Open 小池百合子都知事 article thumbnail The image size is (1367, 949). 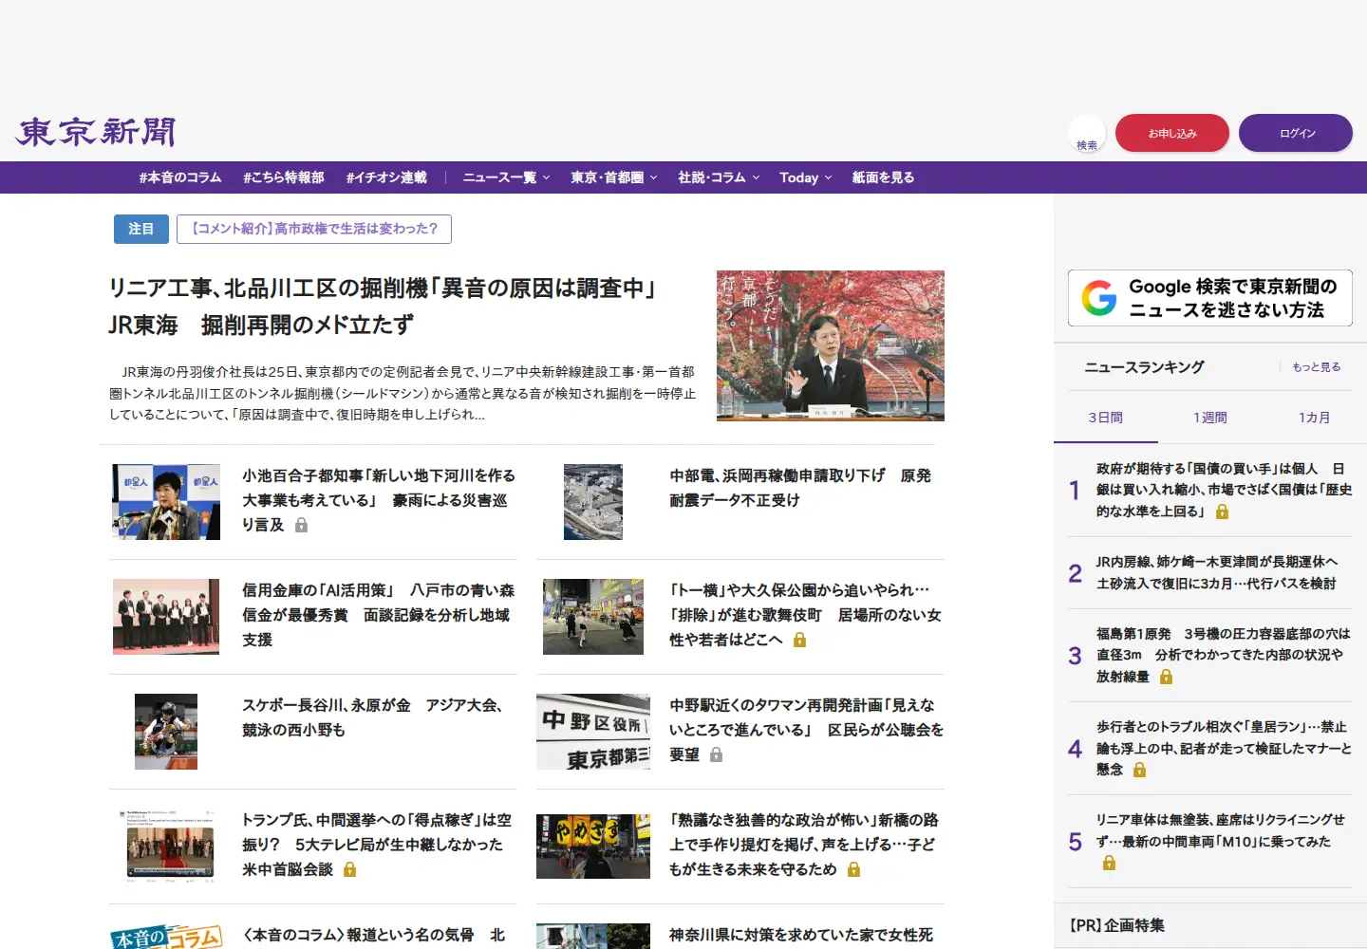pyautogui.click(x=166, y=502)
